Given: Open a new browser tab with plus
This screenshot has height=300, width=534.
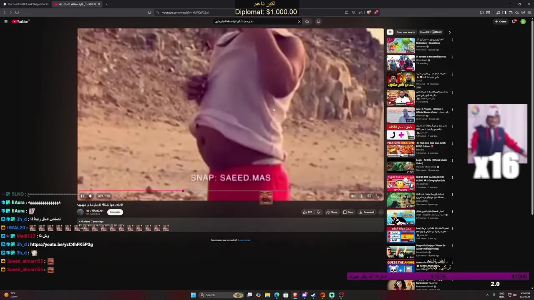Looking at the screenshot, I should [106, 4].
